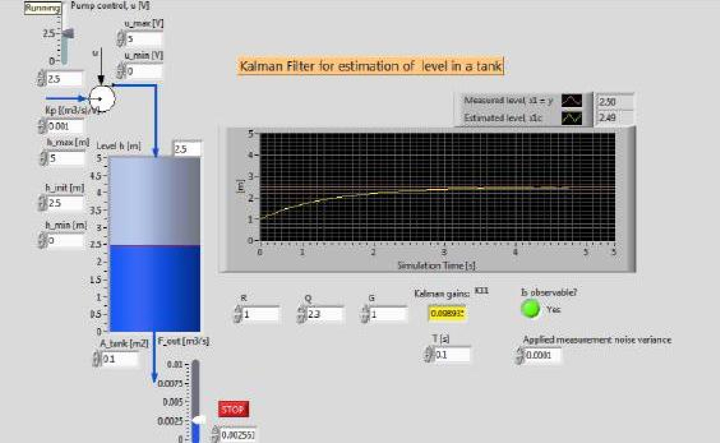Click the h_init [m] input field
Image resolution: width=720 pixels, height=443 pixels.
(65, 203)
